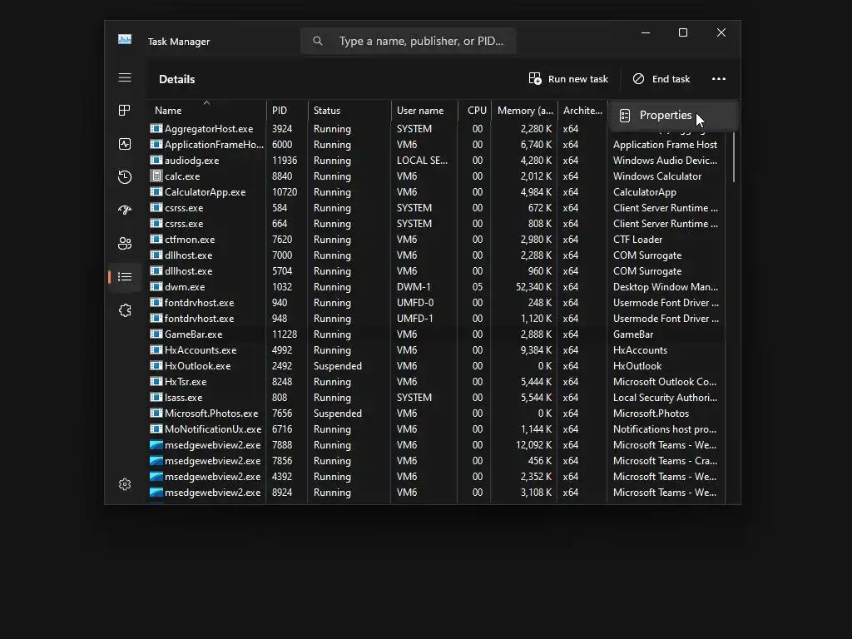Click the AggregatorHost.exe process icon
Viewport: 852px width, 639px height.
156,129
